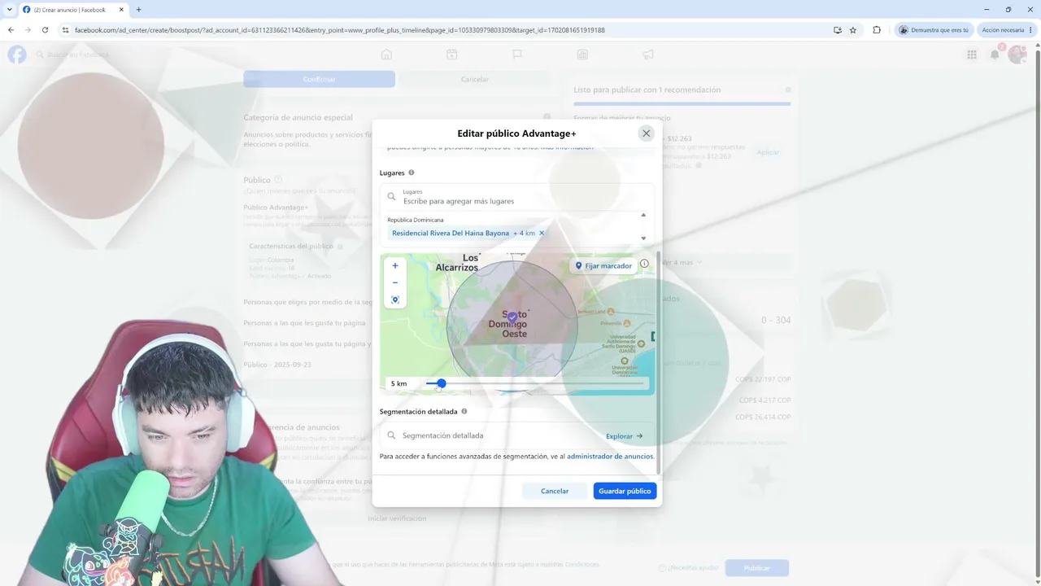Click Guardar público
The image size is (1041, 586).
click(x=625, y=491)
